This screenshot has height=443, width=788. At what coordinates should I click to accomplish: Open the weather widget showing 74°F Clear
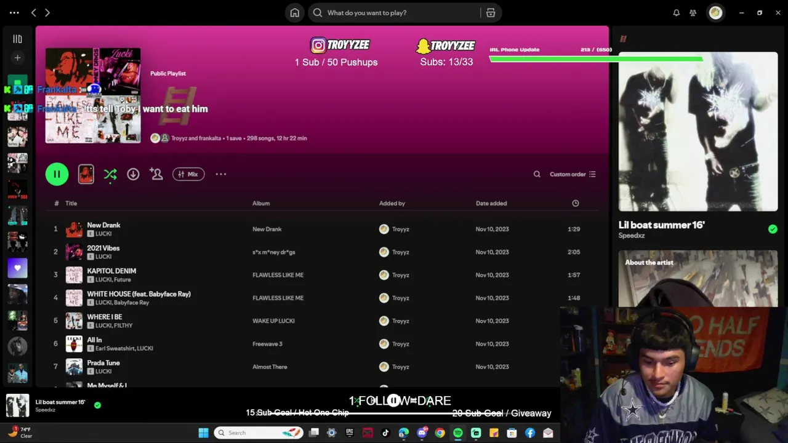pyautogui.click(x=20, y=433)
